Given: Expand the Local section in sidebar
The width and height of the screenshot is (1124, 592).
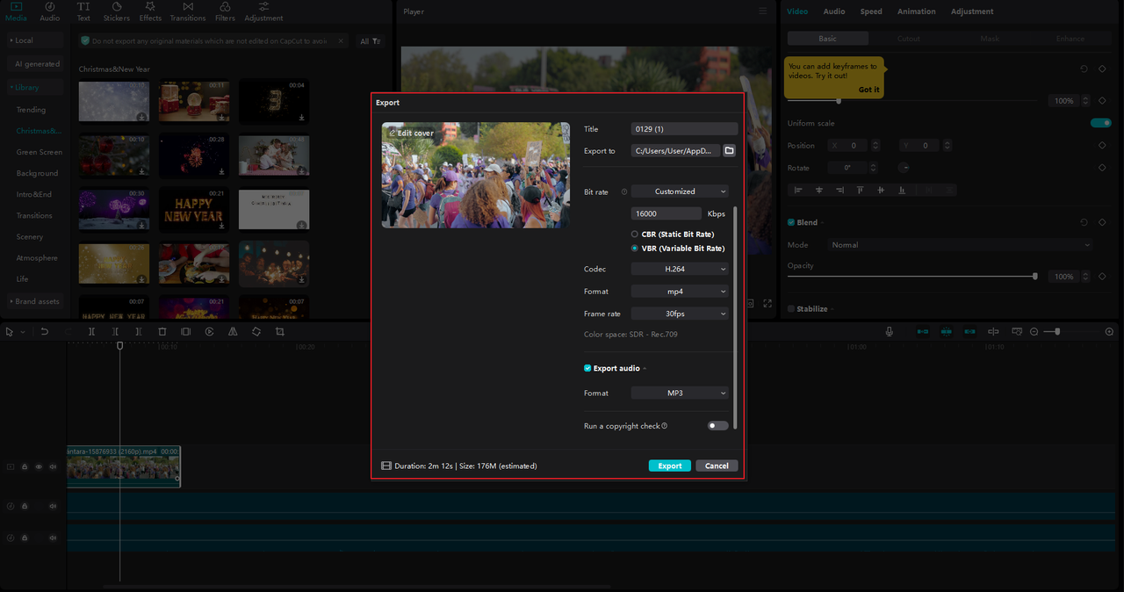Looking at the screenshot, I should [x=35, y=40].
